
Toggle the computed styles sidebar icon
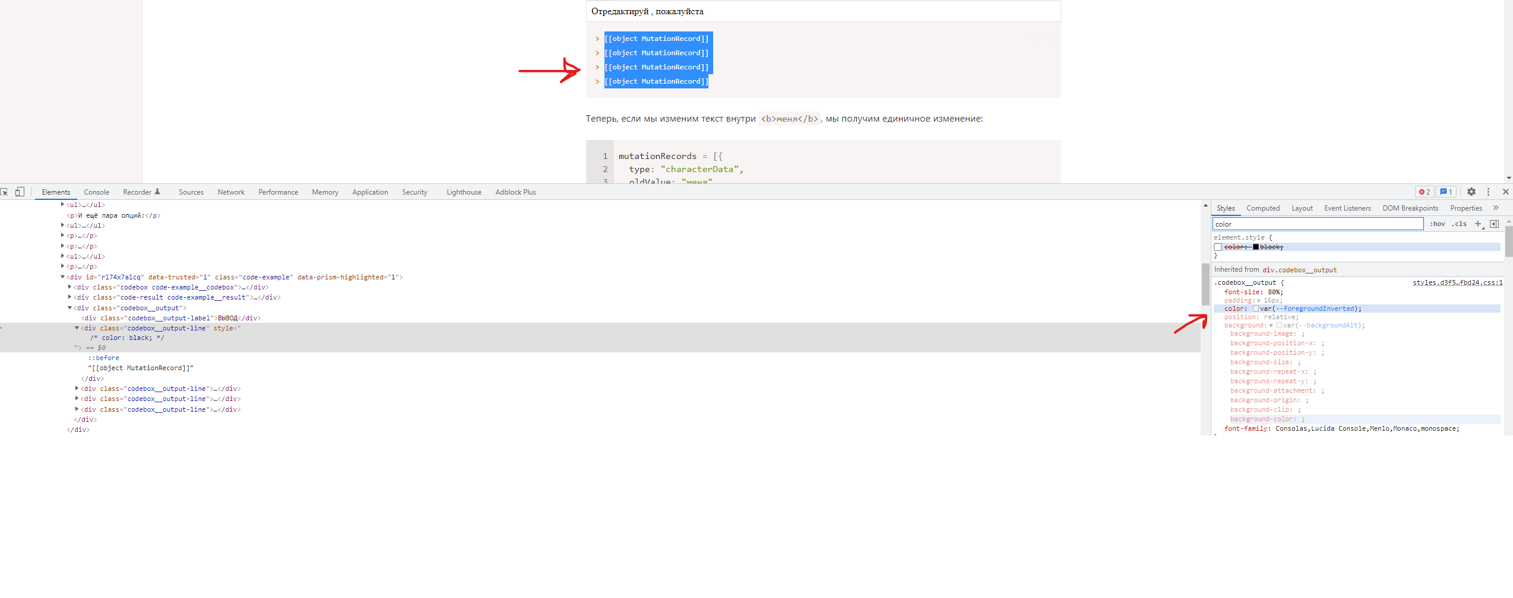pos(1494,224)
